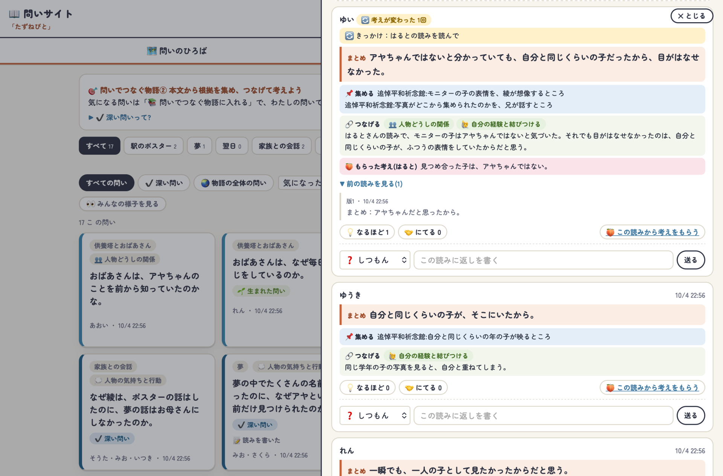Click the book icon beside 問いサイト

click(14, 14)
